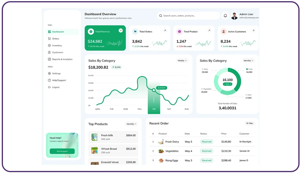Click the 1,247 total product value

click(x=181, y=41)
